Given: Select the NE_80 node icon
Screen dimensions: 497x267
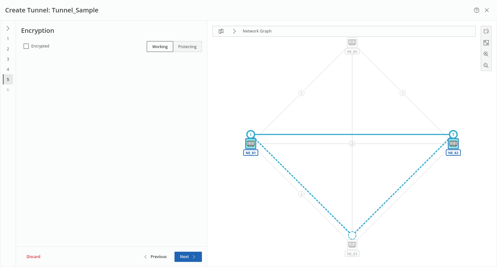Looking at the screenshot, I should tap(352, 42).
